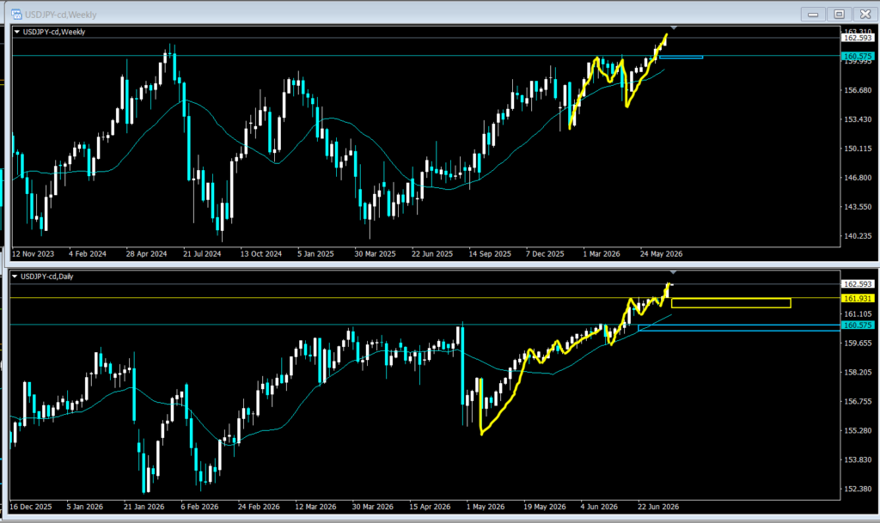
Task: Click the 22 Jun 2026 date label
Action: click(x=658, y=507)
